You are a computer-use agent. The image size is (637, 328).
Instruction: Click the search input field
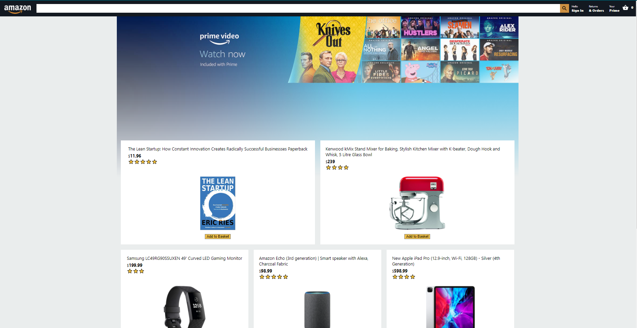point(298,8)
